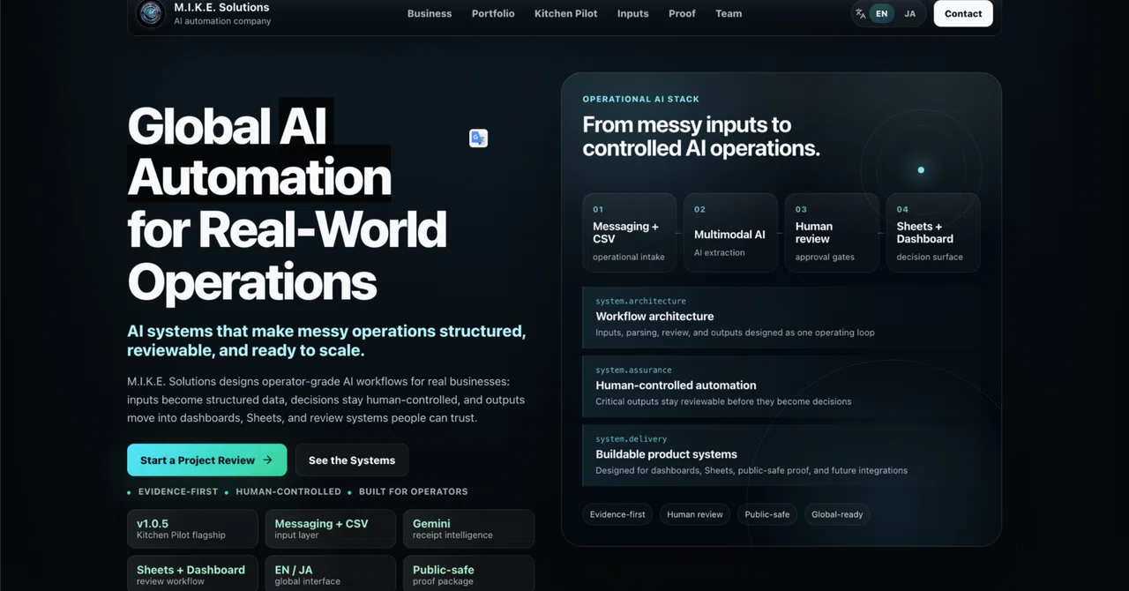This screenshot has height=591, width=1129.
Task: Open the Inputs nav item
Action: (x=632, y=13)
